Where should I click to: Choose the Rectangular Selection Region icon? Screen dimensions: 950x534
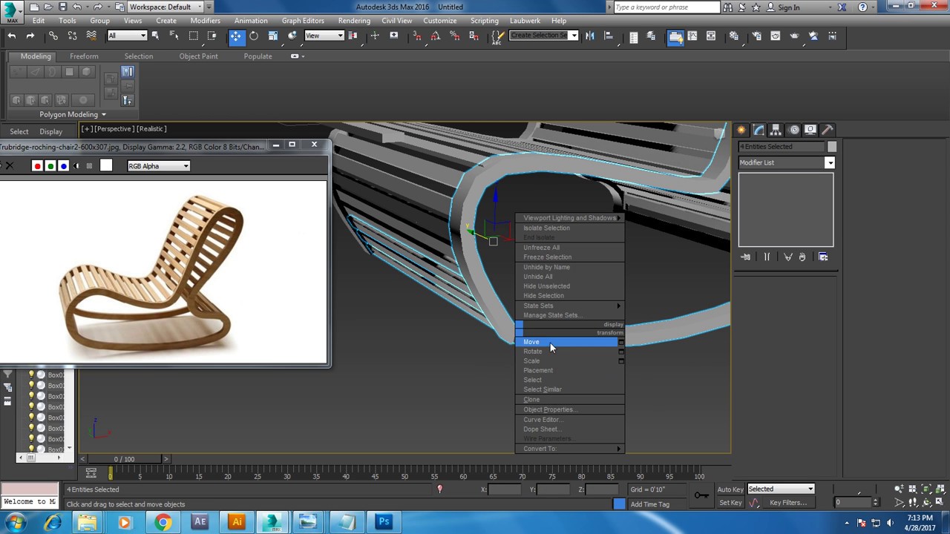point(194,36)
